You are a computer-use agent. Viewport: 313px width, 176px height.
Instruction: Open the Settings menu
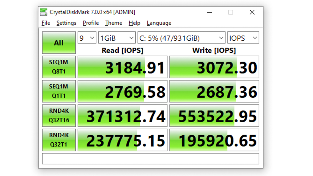(66, 23)
